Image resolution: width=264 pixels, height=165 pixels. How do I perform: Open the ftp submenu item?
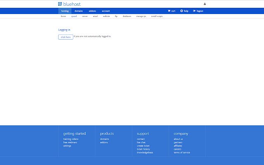[x=116, y=16]
